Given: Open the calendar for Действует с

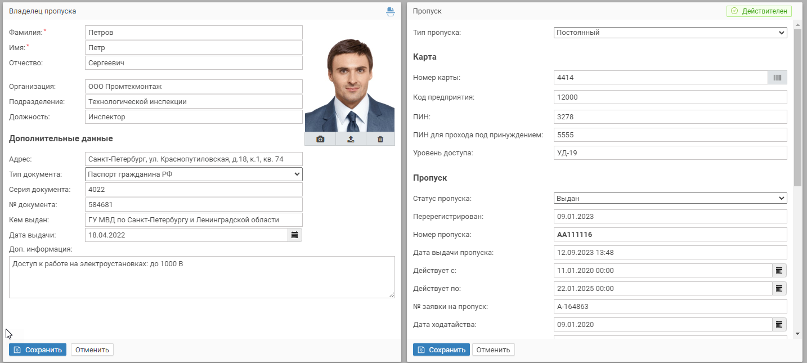Looking at the screenshot, I should pos(779,271).
